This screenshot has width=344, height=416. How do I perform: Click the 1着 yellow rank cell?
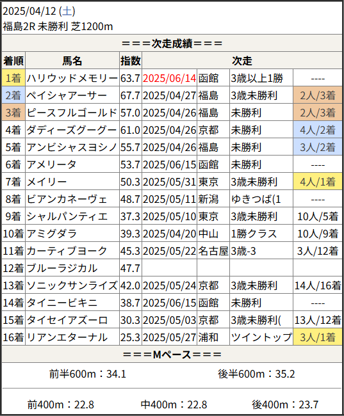click(13, 78)
